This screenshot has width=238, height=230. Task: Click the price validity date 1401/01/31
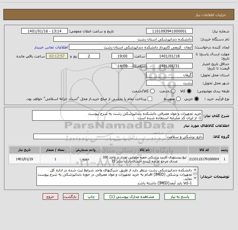(169, 66)
